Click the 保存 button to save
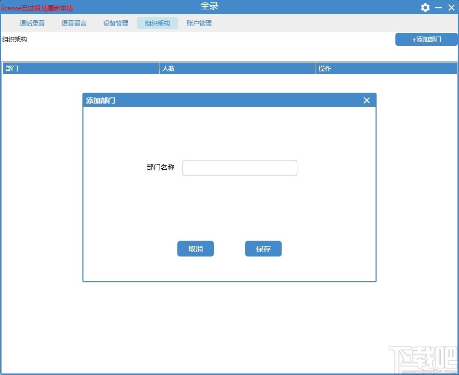459x375 pixels. point(263,248)
